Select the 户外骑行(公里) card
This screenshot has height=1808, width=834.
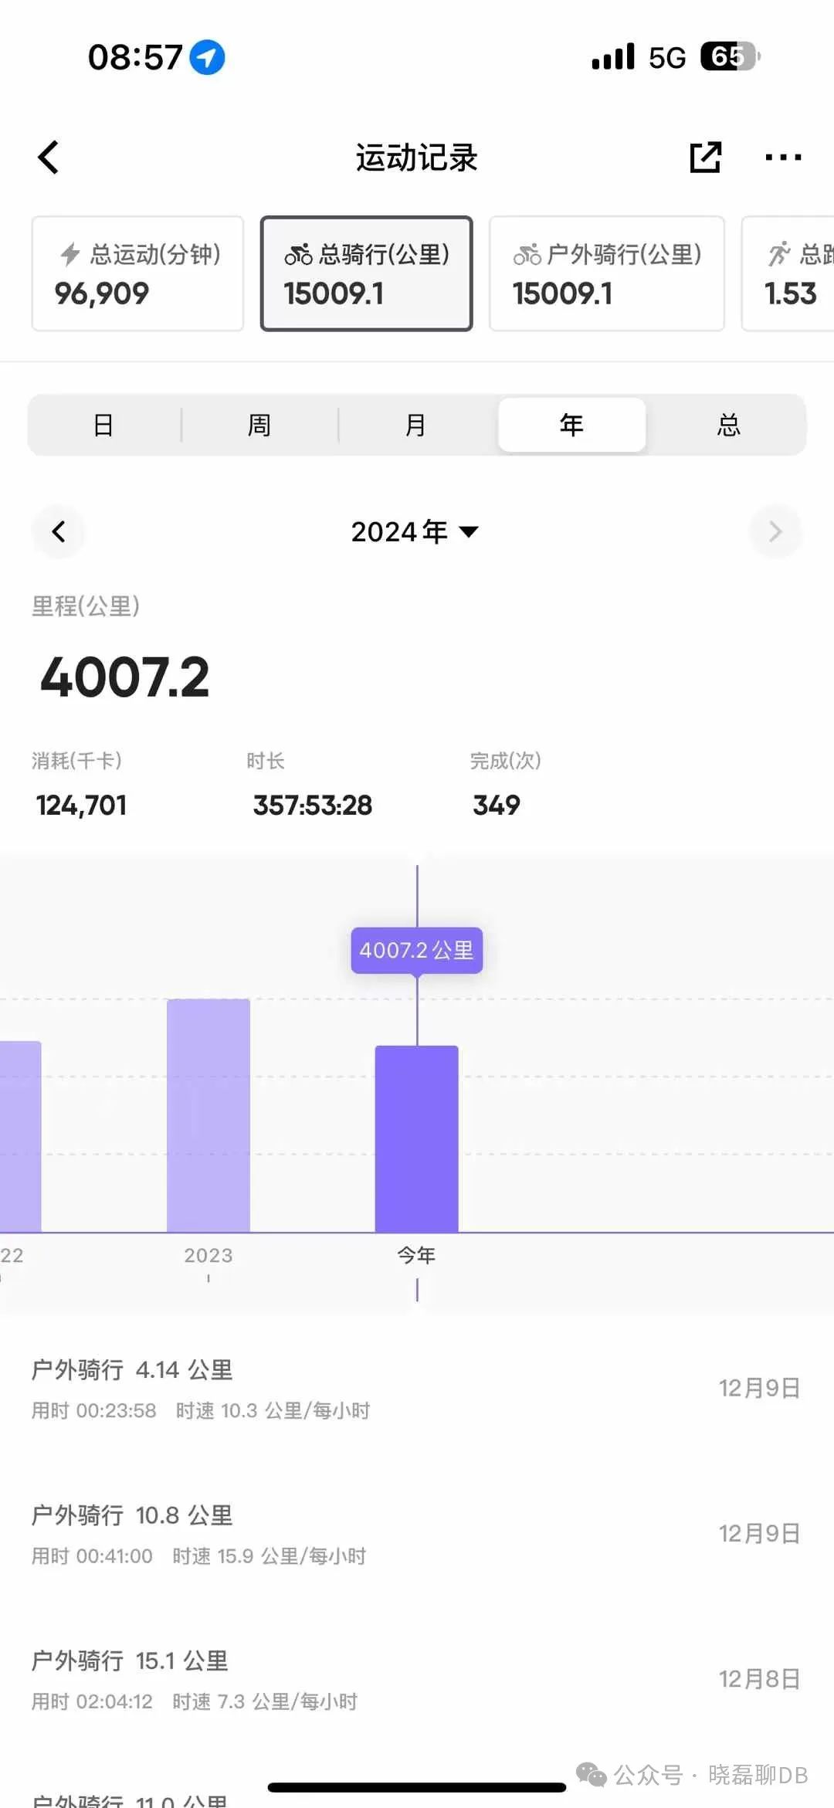(607, 273)
